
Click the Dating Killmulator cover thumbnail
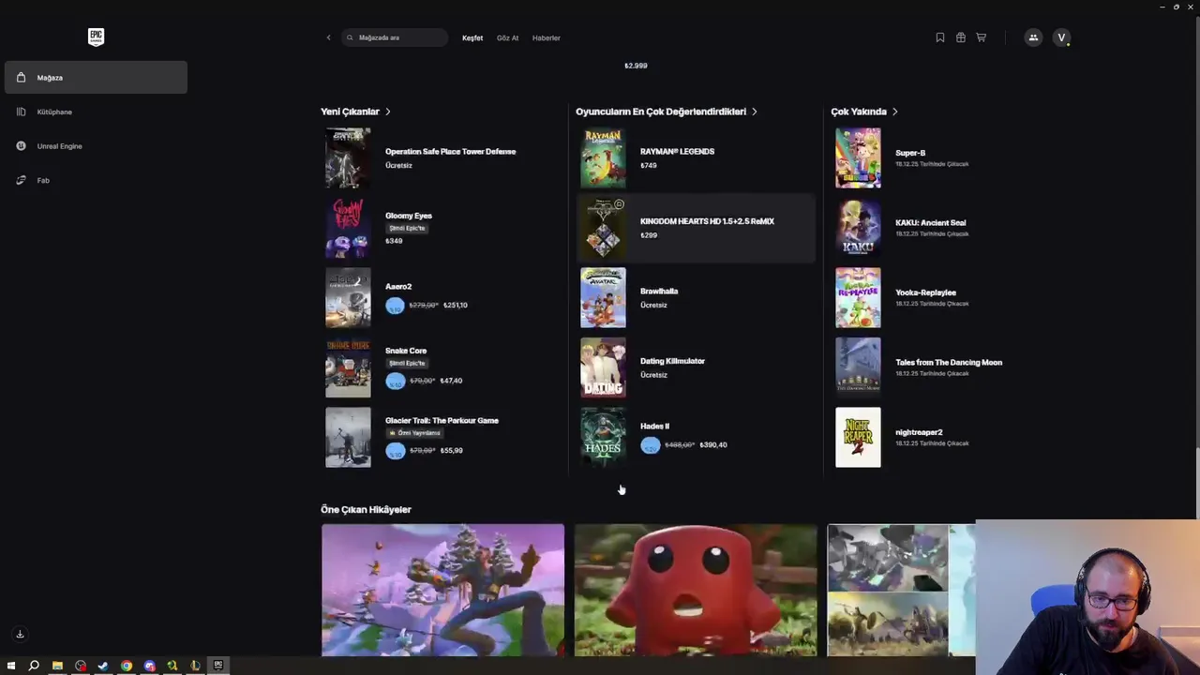[603, 367]
